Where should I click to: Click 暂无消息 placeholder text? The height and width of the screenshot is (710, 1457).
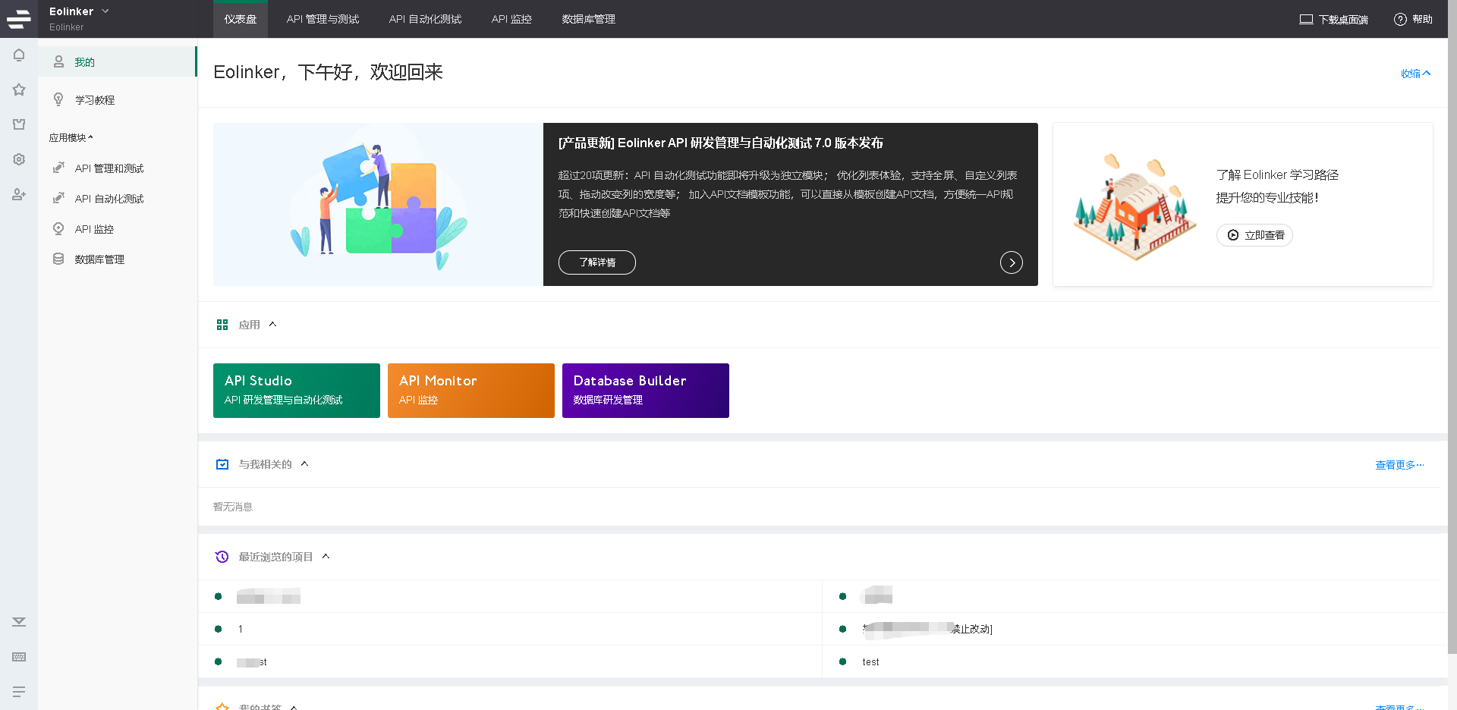tap(233, 507)
